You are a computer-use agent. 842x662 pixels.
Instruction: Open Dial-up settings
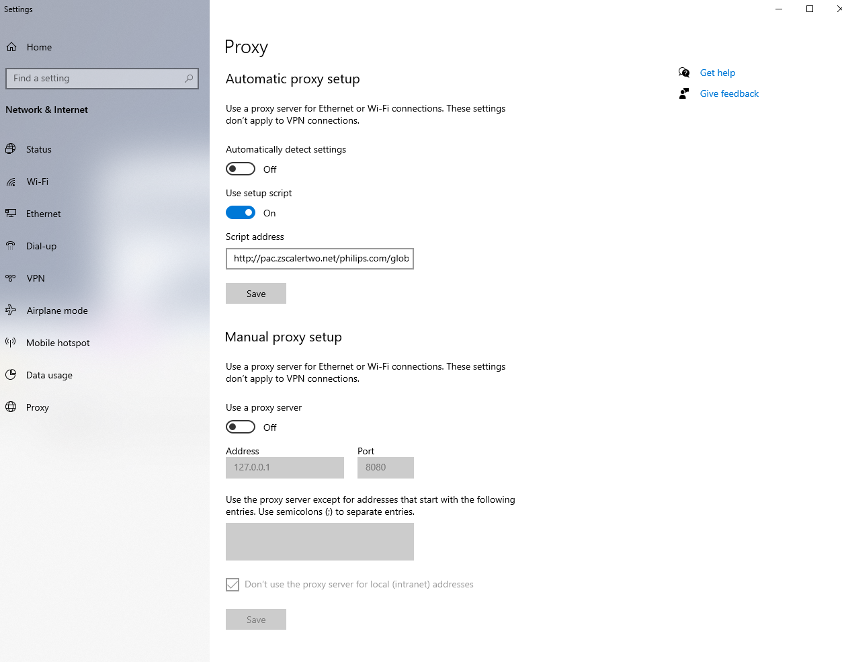(41, 246)
